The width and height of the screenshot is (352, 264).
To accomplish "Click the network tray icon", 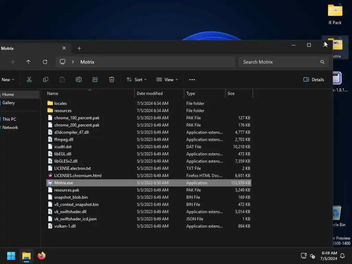I will [304, 256].
